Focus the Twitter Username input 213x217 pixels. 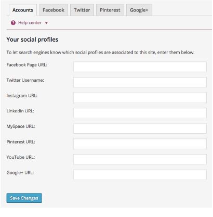tap(140, 82)
